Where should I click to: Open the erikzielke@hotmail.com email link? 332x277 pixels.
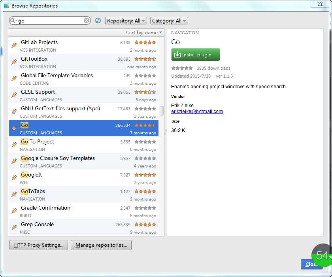tap(197, 111)
